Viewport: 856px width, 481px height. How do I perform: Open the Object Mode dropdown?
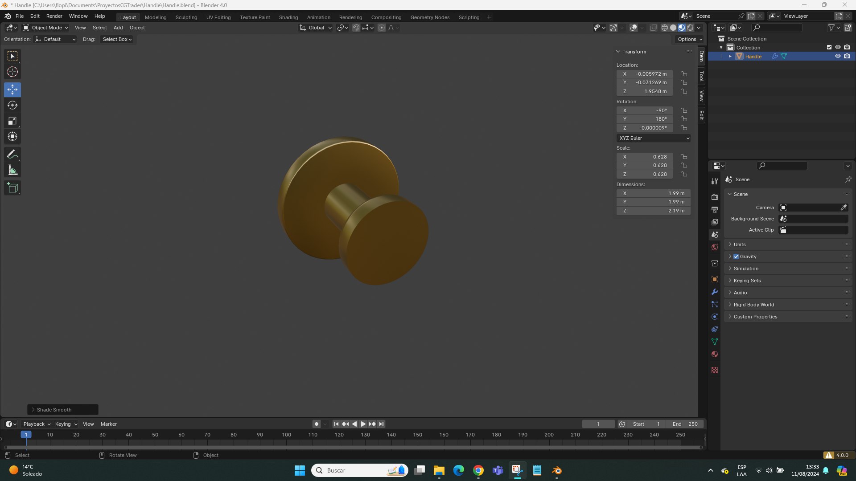pos(45,28)
